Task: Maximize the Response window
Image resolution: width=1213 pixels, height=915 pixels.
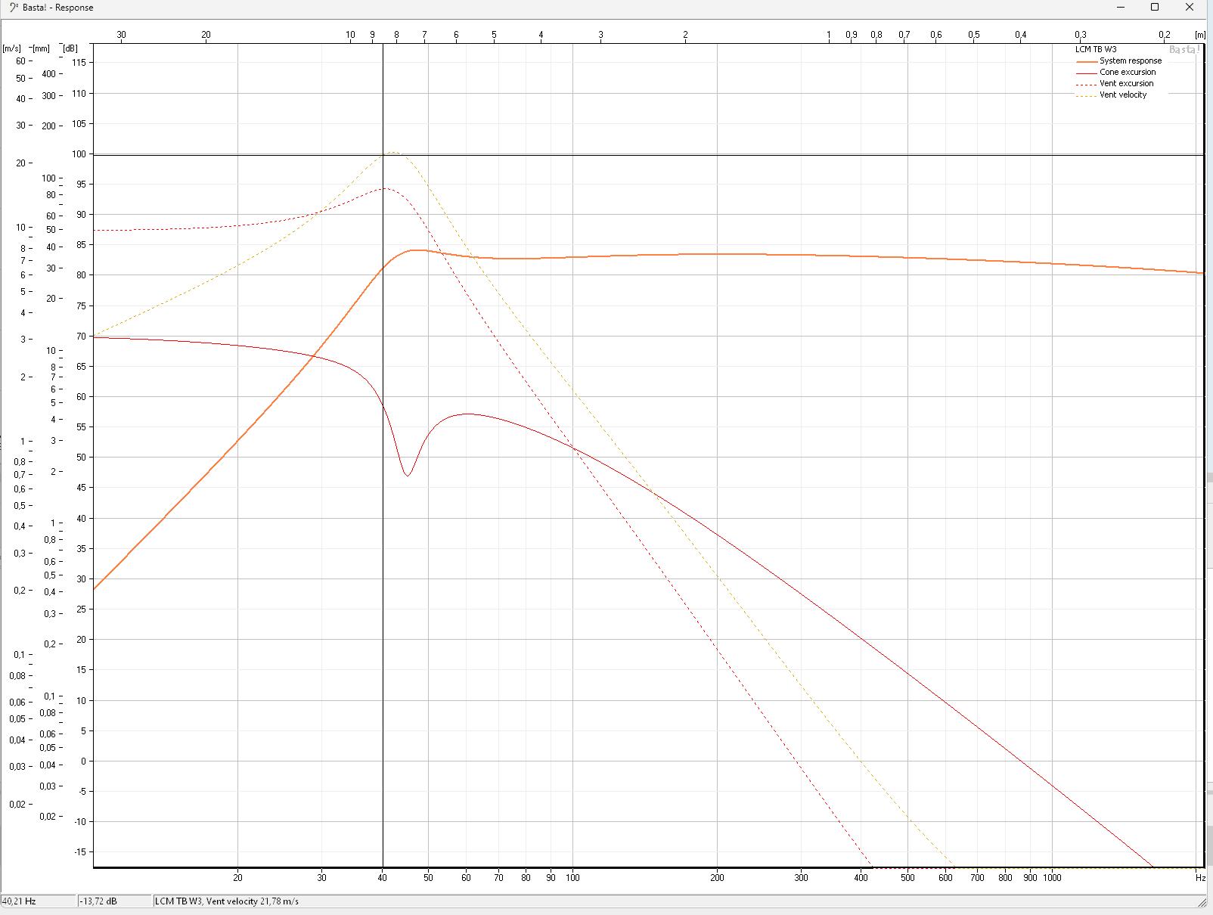Action: [1155, 8]
